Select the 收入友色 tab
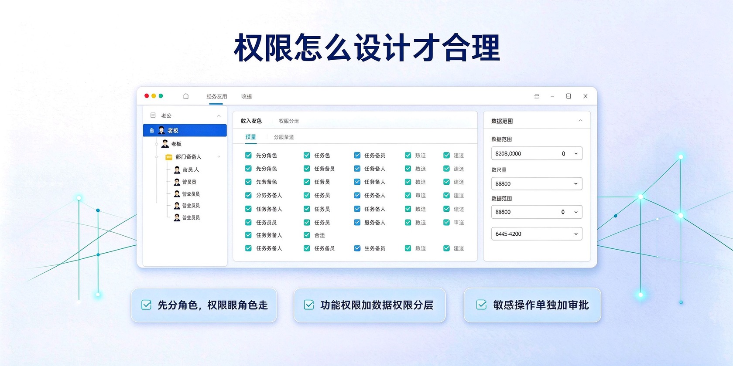 point(251,121)
